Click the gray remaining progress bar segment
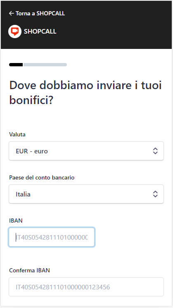 click(x=45, y=65)
